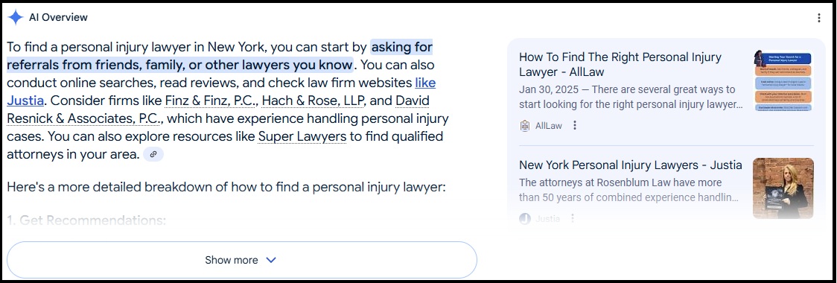Open 'New York Personal Injury Lawyers - Justia' result

(x=631, y=165)
